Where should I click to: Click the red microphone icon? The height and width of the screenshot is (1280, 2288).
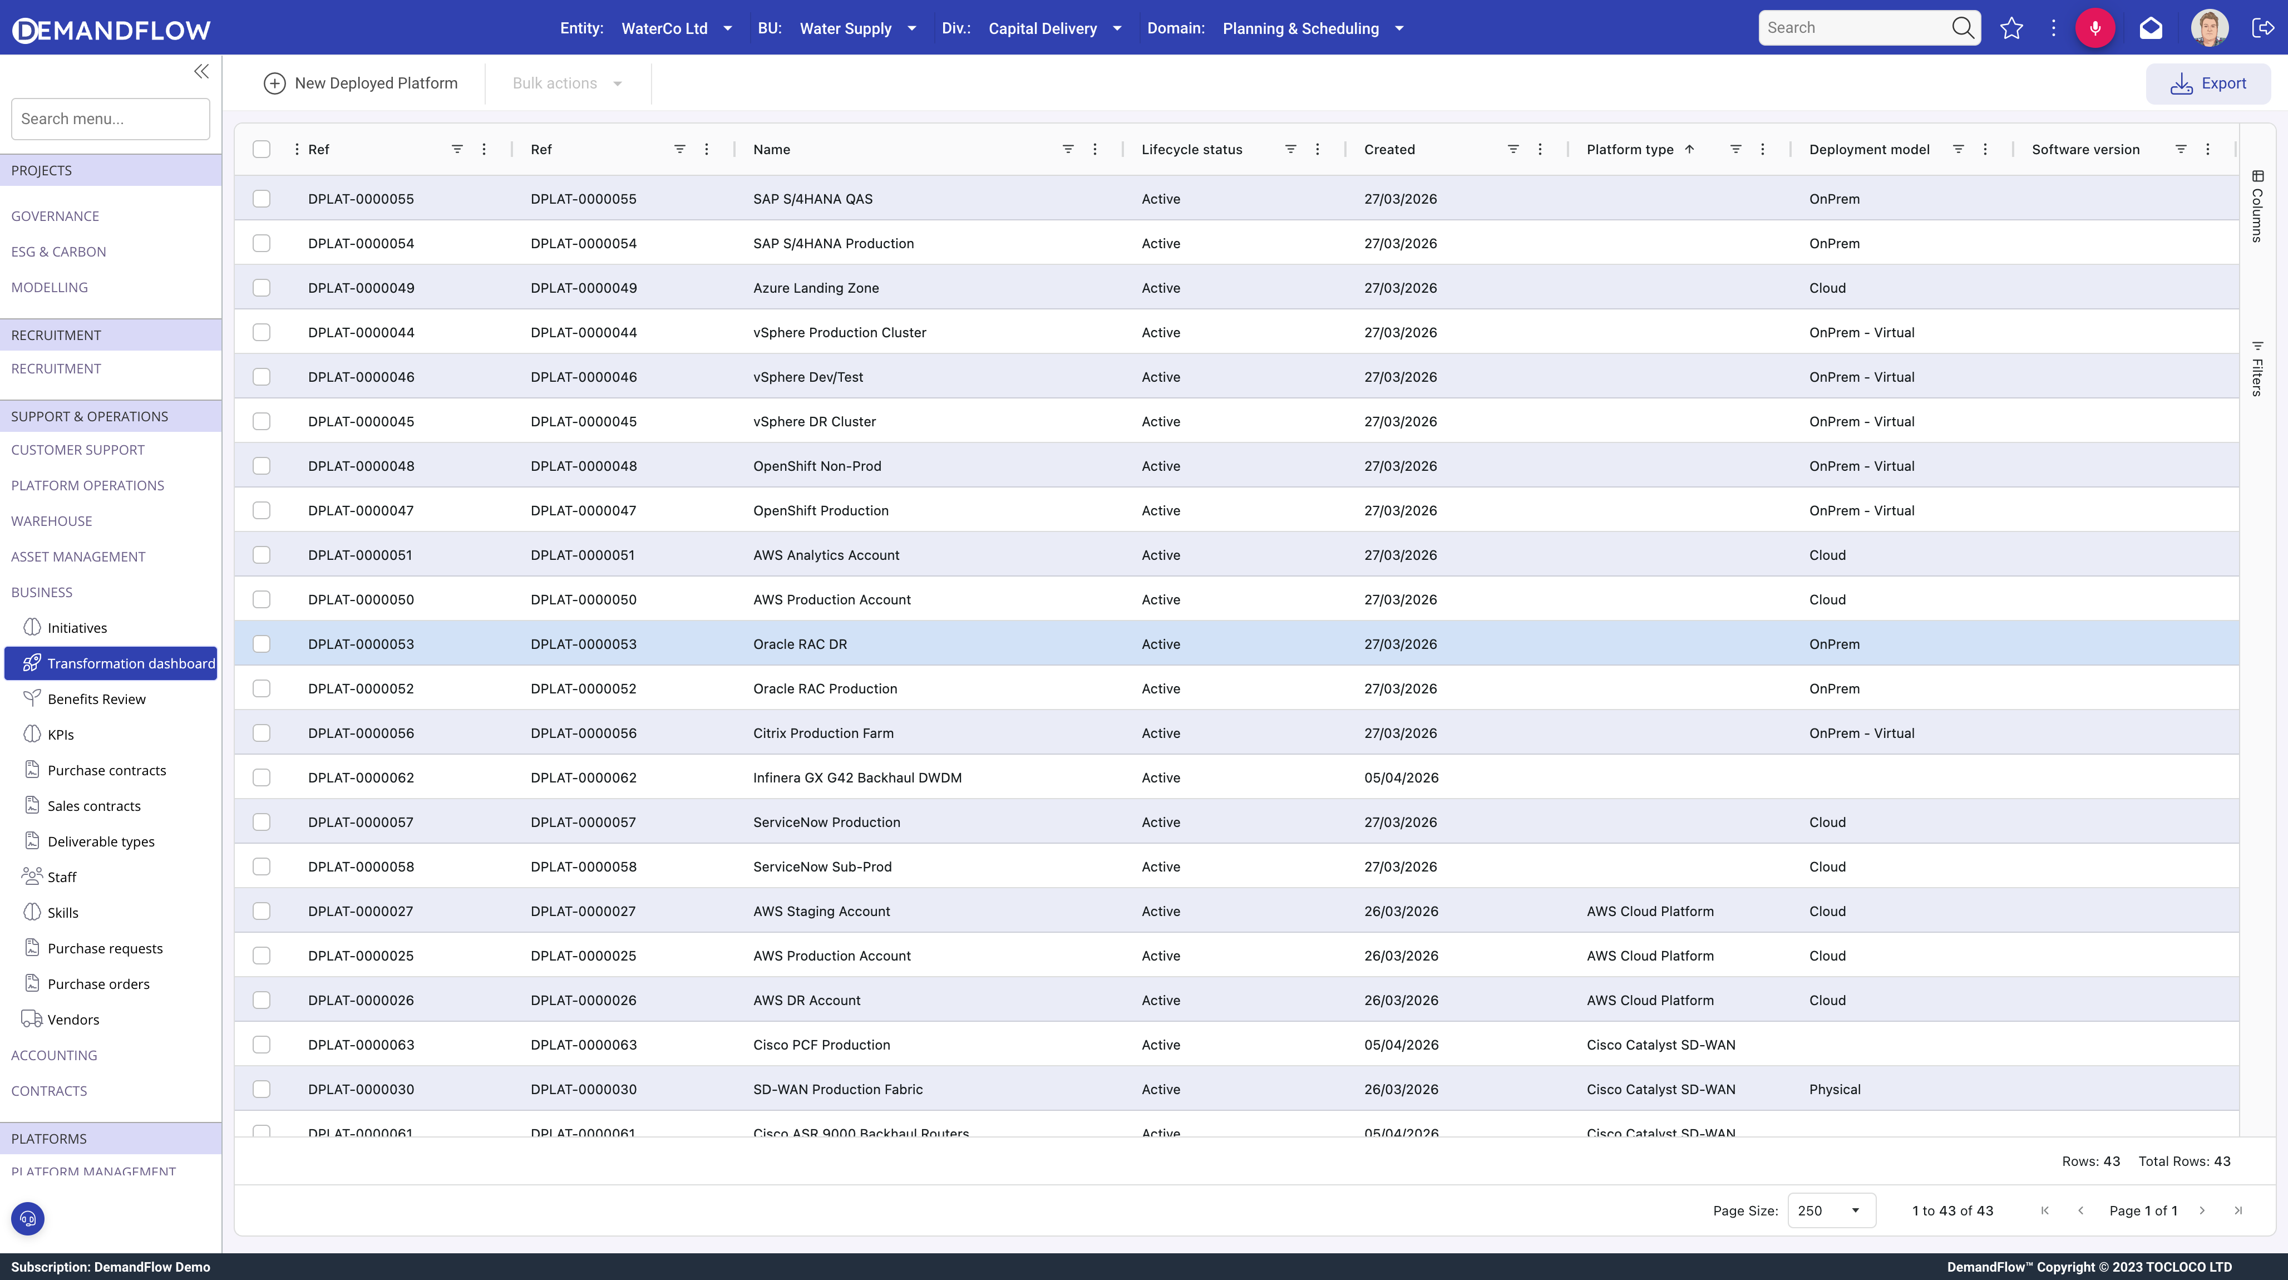[2094, 28]
